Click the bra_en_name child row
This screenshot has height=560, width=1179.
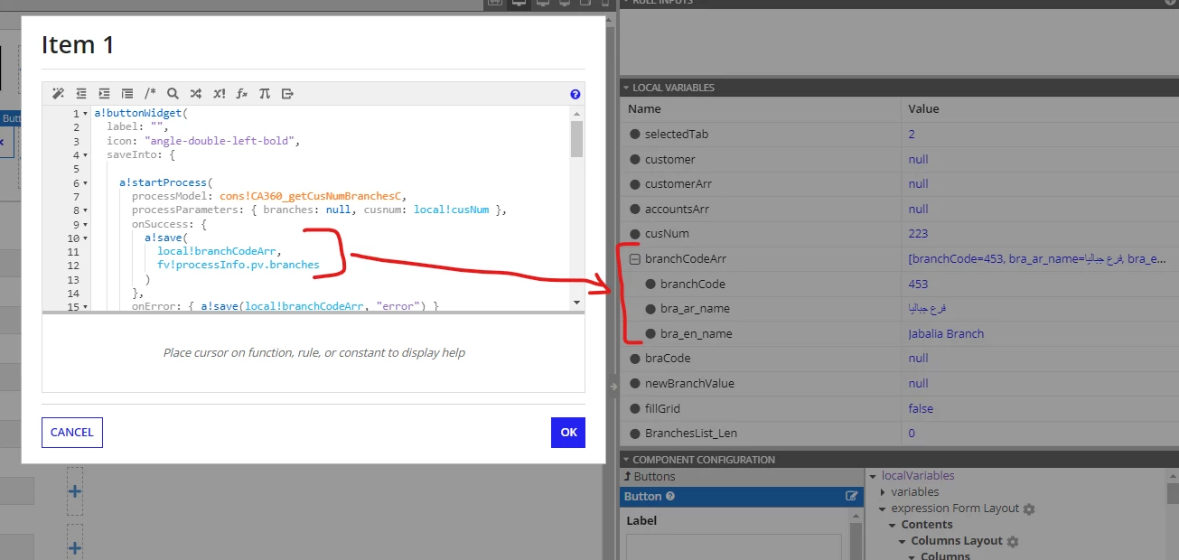coord(899,333)
